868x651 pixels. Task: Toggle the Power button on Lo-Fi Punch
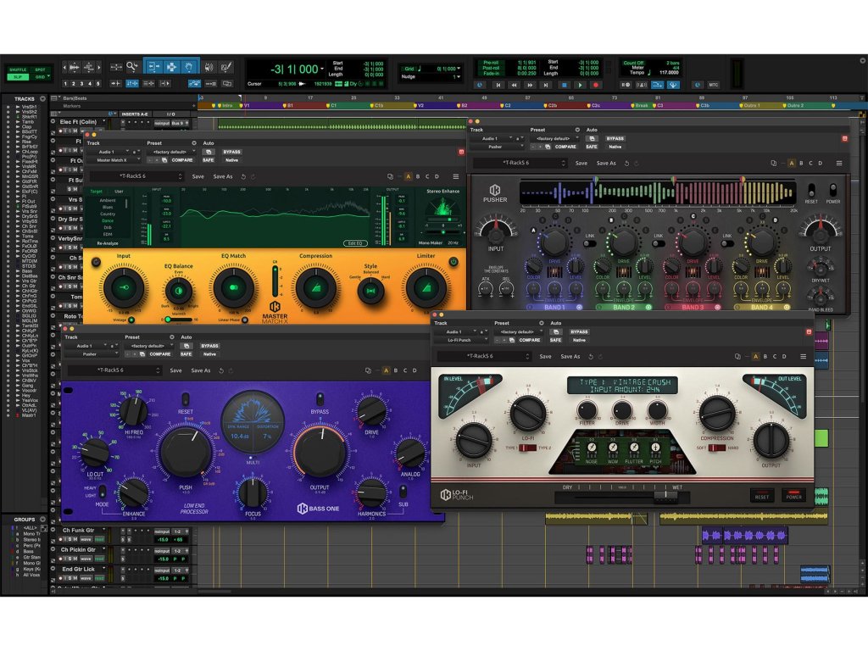pos(793,495)
